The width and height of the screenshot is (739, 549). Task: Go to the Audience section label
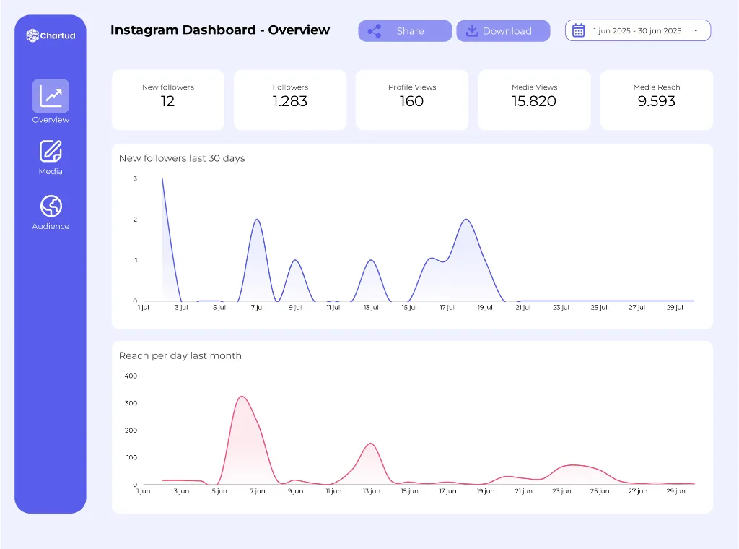point(51,227)
